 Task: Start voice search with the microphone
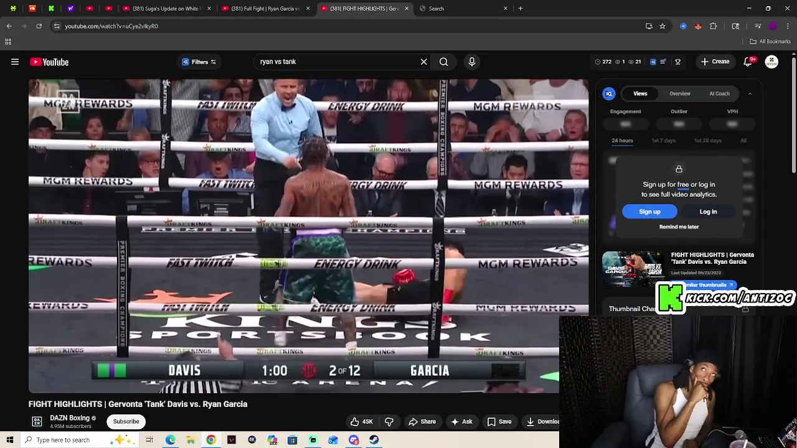coord(472,62)
